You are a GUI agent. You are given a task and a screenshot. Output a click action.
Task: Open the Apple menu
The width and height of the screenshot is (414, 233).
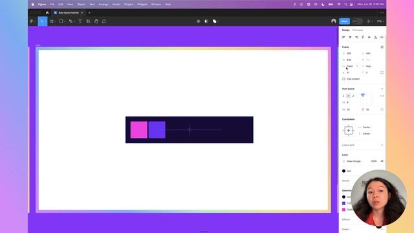coord(33,5)
